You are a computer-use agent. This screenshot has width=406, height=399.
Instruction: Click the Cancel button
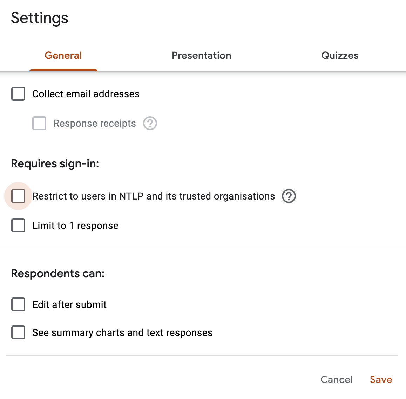[x=336, y=380]
